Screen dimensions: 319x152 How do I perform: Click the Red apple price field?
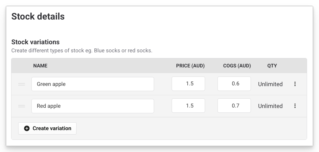click(x=188, y=106)
